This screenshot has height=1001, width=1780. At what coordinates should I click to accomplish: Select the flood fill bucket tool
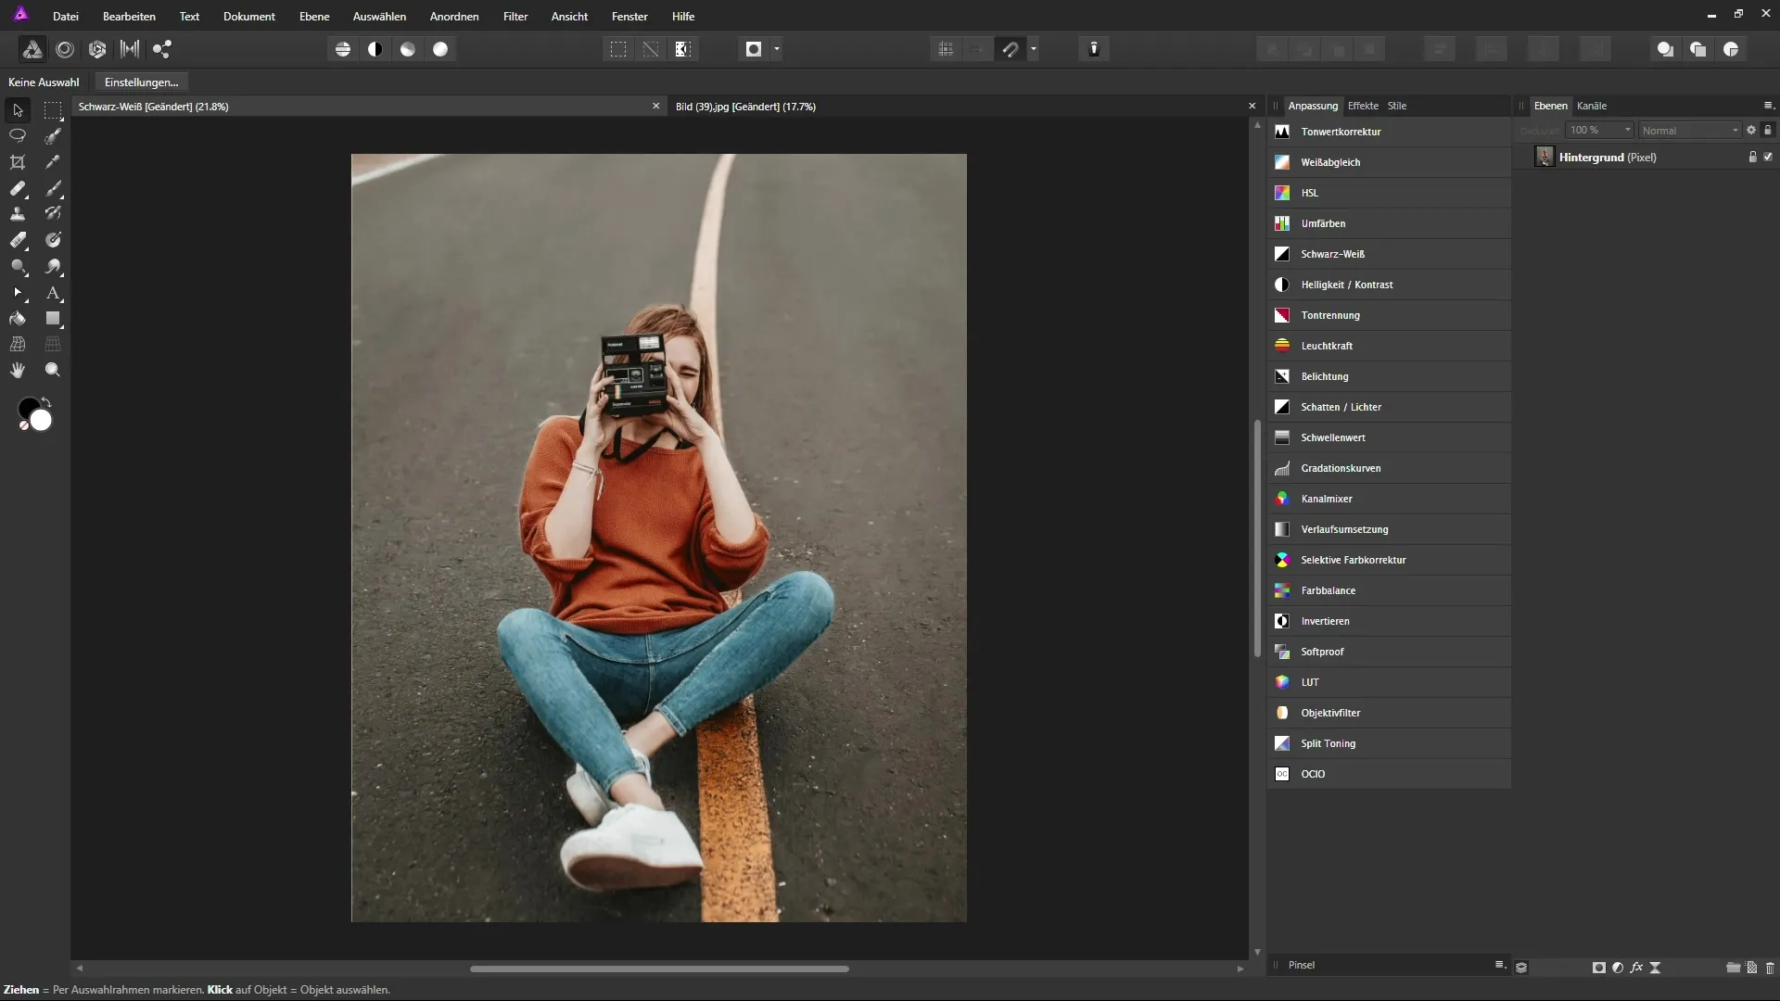click(x=18, y=319)
